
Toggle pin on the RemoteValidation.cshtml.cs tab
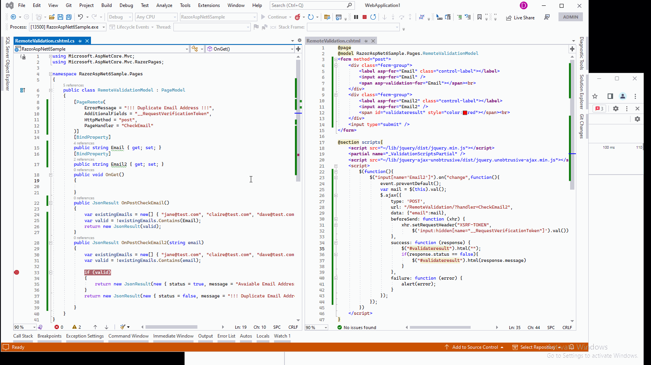click(x=80, y=41)
